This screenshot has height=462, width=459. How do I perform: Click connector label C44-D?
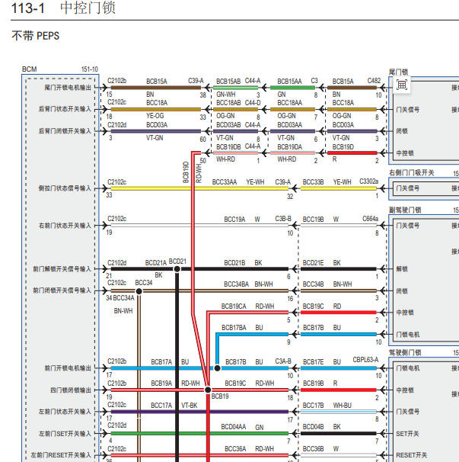click(x=253, y=102)
